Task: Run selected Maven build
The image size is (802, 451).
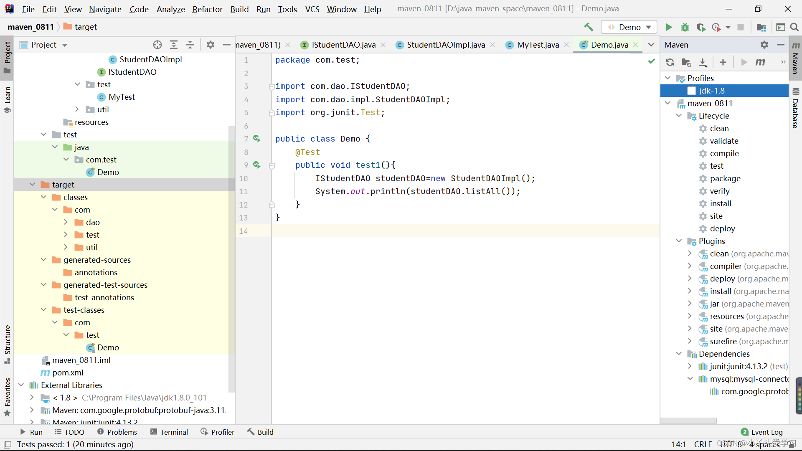Action: (x=744, y=62)
